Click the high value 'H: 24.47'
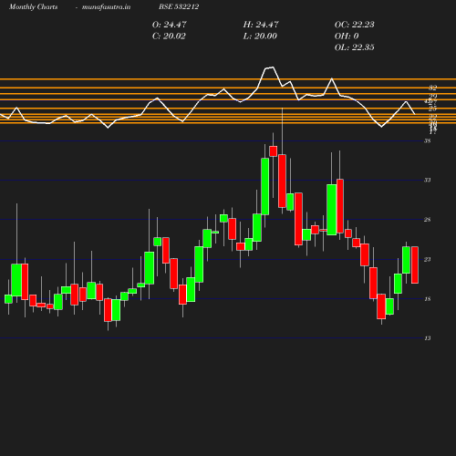This screenshot has height=456, width=456. 261,25
